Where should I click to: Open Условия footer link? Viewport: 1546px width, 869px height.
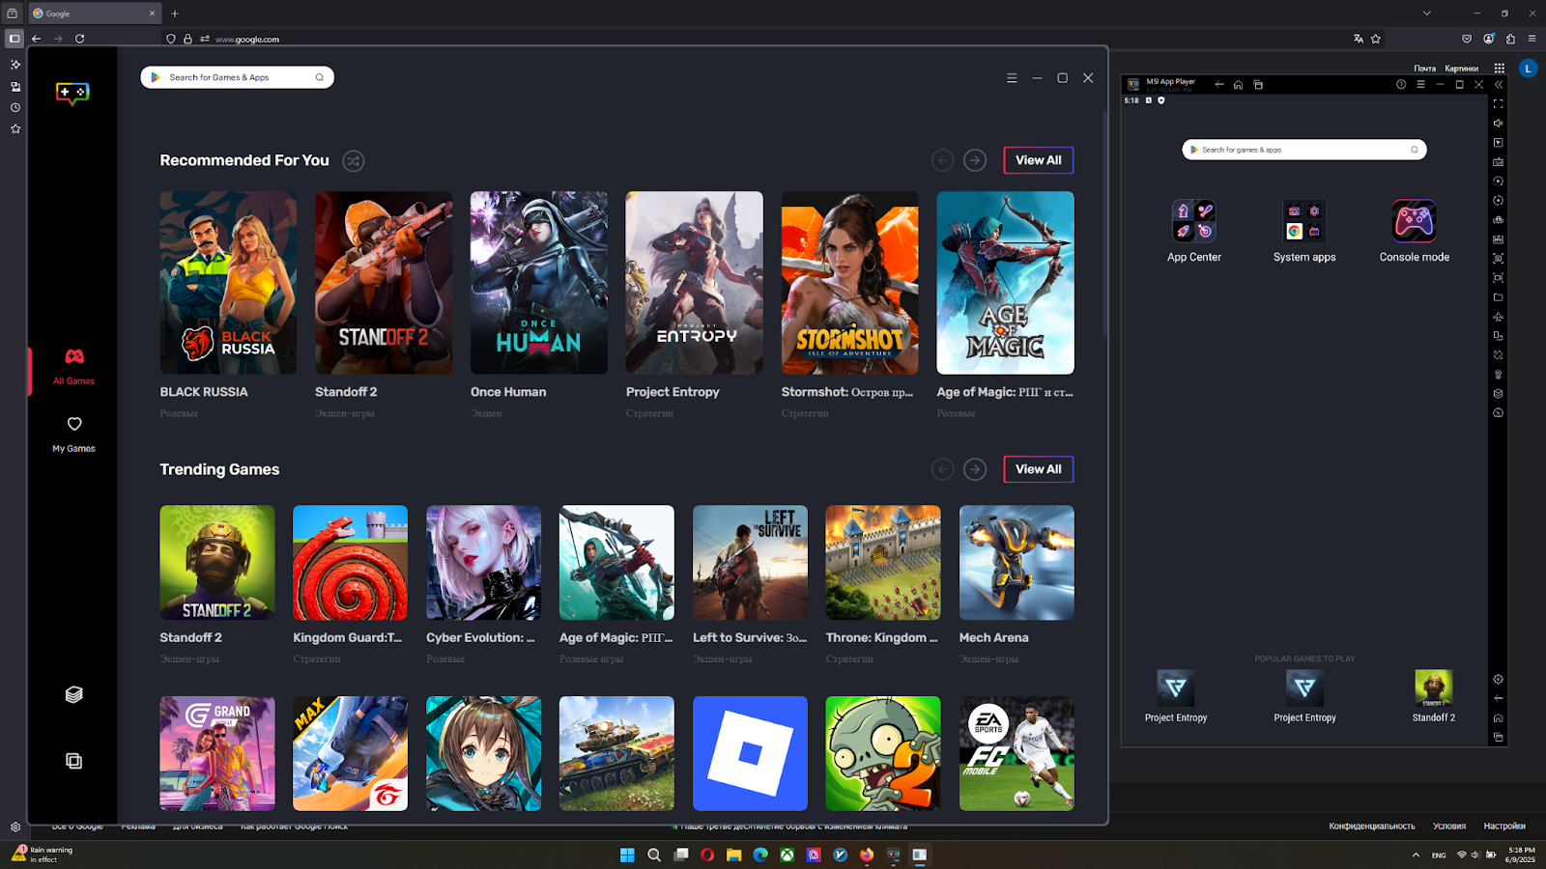click(1449, 827)
